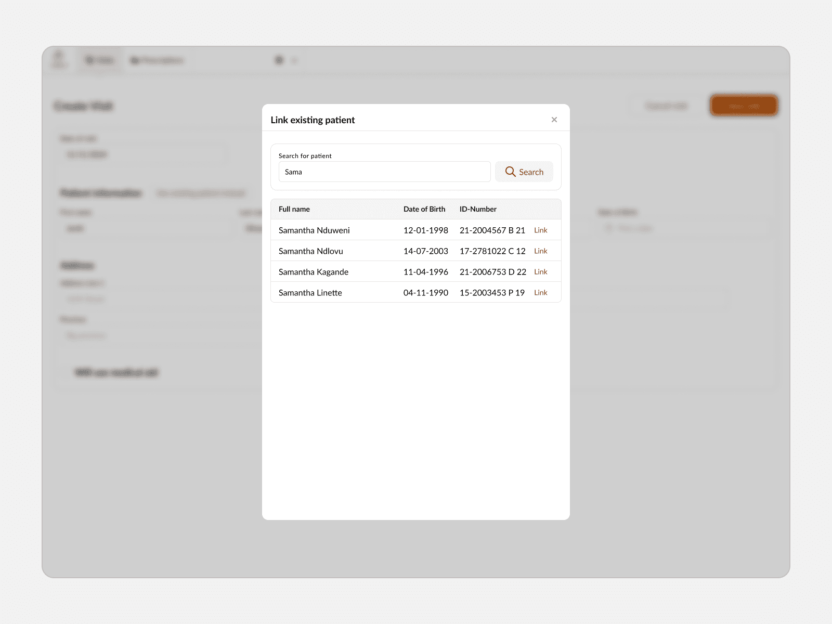Sort by the Full name column header
This screenshot has width=832, height=624.
pos(294,209)
